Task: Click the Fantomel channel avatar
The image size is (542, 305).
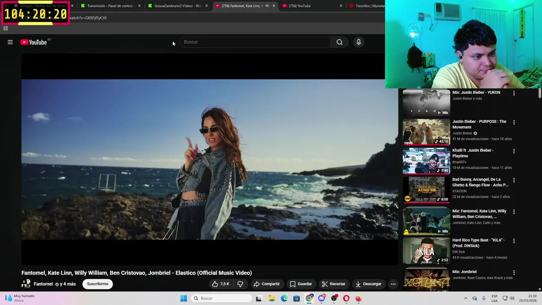Action: pos(26,284)
